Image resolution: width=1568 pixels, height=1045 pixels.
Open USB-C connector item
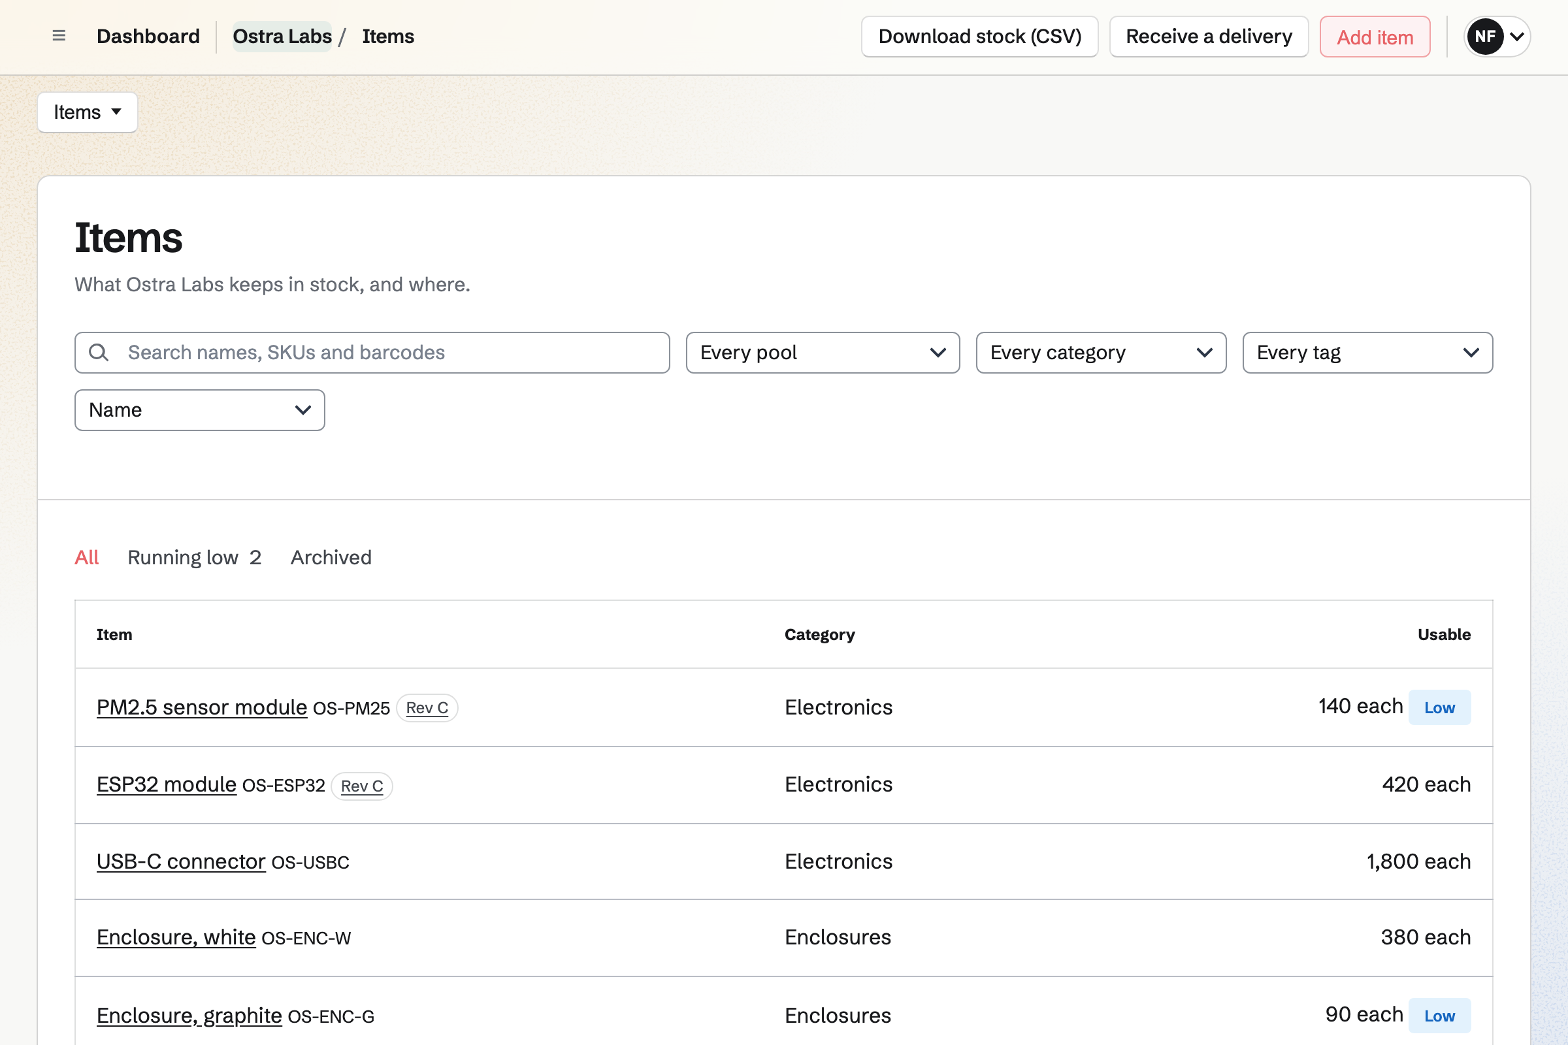point(181,861)
